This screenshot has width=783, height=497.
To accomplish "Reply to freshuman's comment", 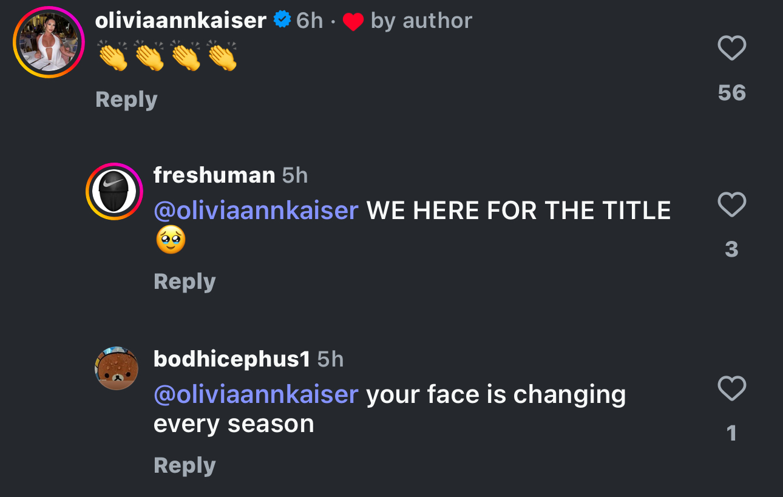I will pos(185,282).
